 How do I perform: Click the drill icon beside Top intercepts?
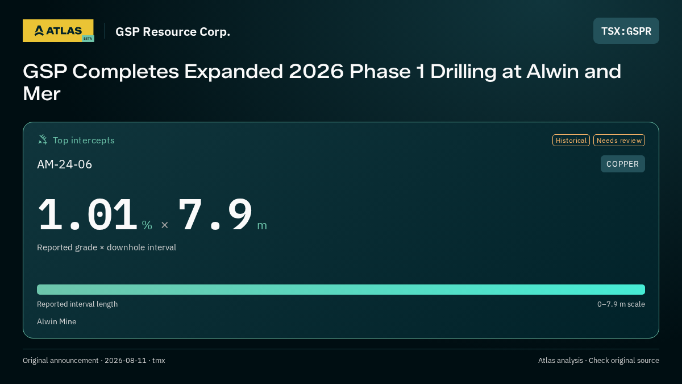(x=43, y=140)
